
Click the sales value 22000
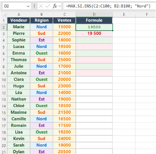pos(64,33)
